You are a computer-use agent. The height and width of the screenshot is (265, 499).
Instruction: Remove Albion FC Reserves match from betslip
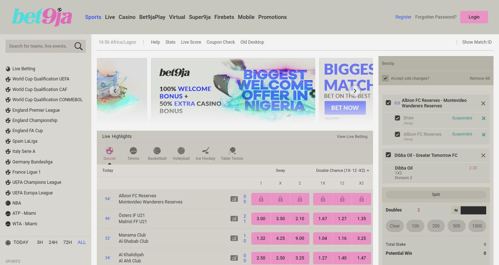pos(483,103)
